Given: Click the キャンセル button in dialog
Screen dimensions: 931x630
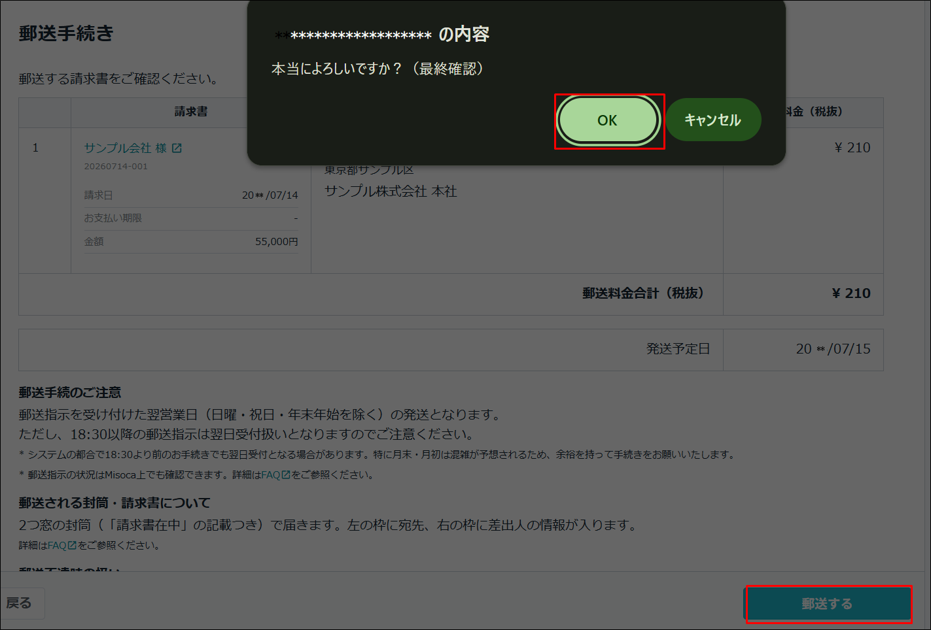Looking at the screenshot, I should 713,120.
